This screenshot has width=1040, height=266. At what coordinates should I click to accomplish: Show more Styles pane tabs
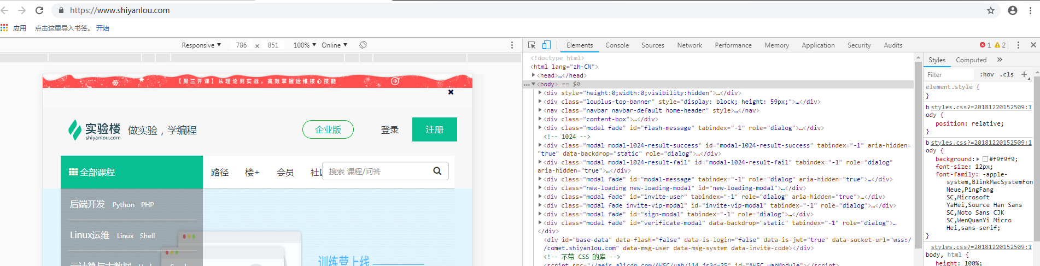[x=1000, y=60]
